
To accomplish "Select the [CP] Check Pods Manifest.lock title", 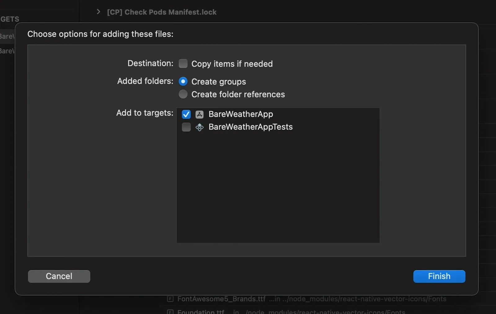I will click(162, 12).
